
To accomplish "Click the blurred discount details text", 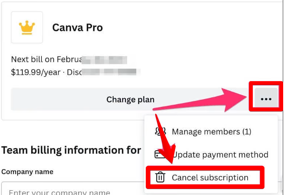I will 110,72.
